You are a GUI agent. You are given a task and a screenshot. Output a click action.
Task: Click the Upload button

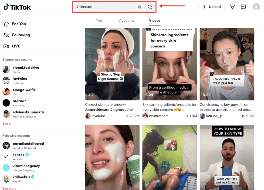point(211,7)
